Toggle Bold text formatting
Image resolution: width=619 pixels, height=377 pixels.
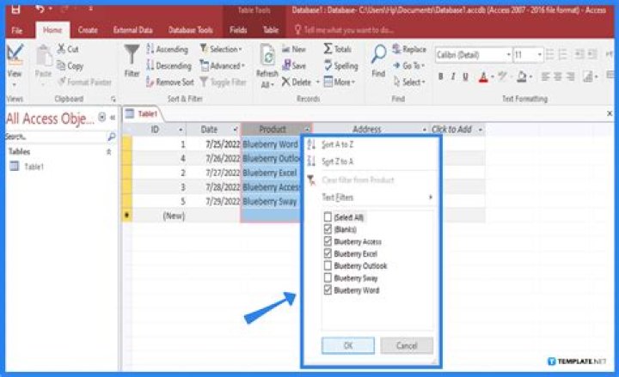440,76
